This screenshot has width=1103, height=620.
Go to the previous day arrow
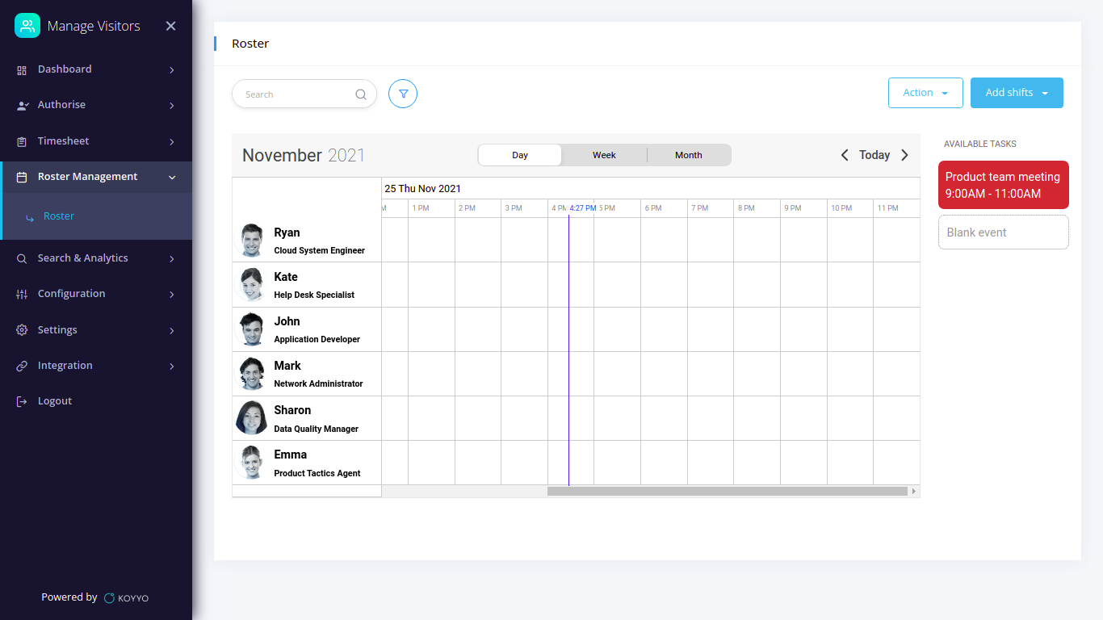click(845, 155)
